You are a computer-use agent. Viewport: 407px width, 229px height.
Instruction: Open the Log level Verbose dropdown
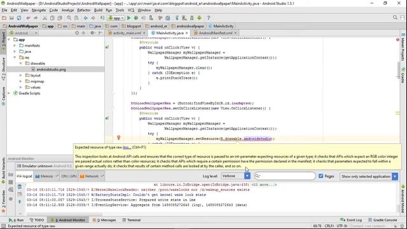236,176
